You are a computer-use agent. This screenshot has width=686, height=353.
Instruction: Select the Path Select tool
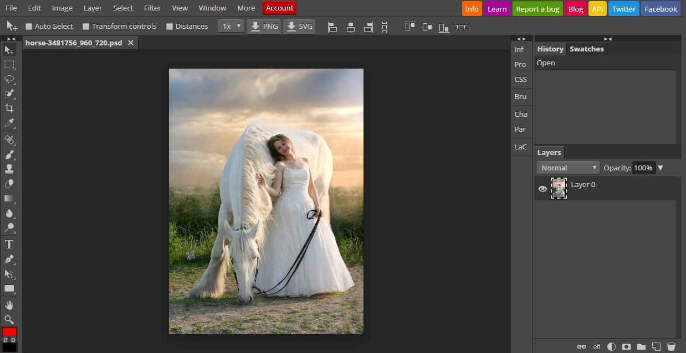(9, 273)
